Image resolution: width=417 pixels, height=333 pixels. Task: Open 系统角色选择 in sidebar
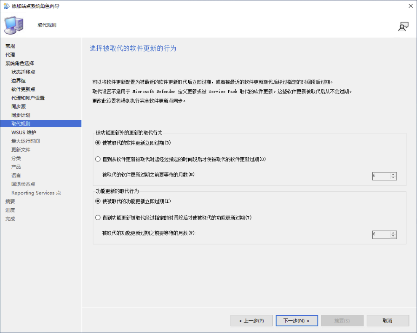click(x=20, y=63)
